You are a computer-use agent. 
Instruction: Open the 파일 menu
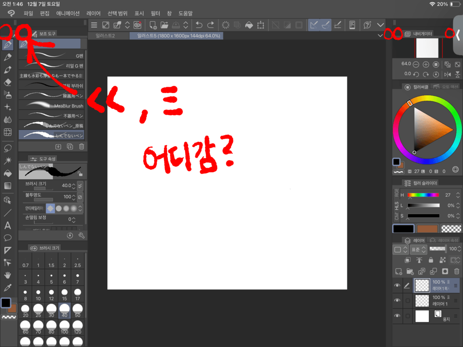[x=28, y=13]
